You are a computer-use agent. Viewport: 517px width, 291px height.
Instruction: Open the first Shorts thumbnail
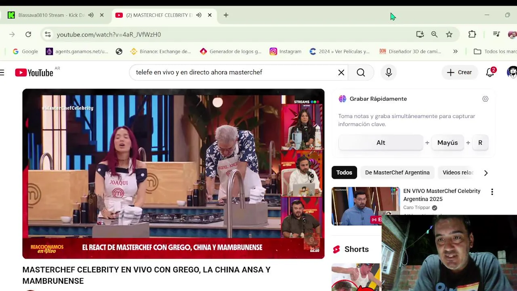355,277
